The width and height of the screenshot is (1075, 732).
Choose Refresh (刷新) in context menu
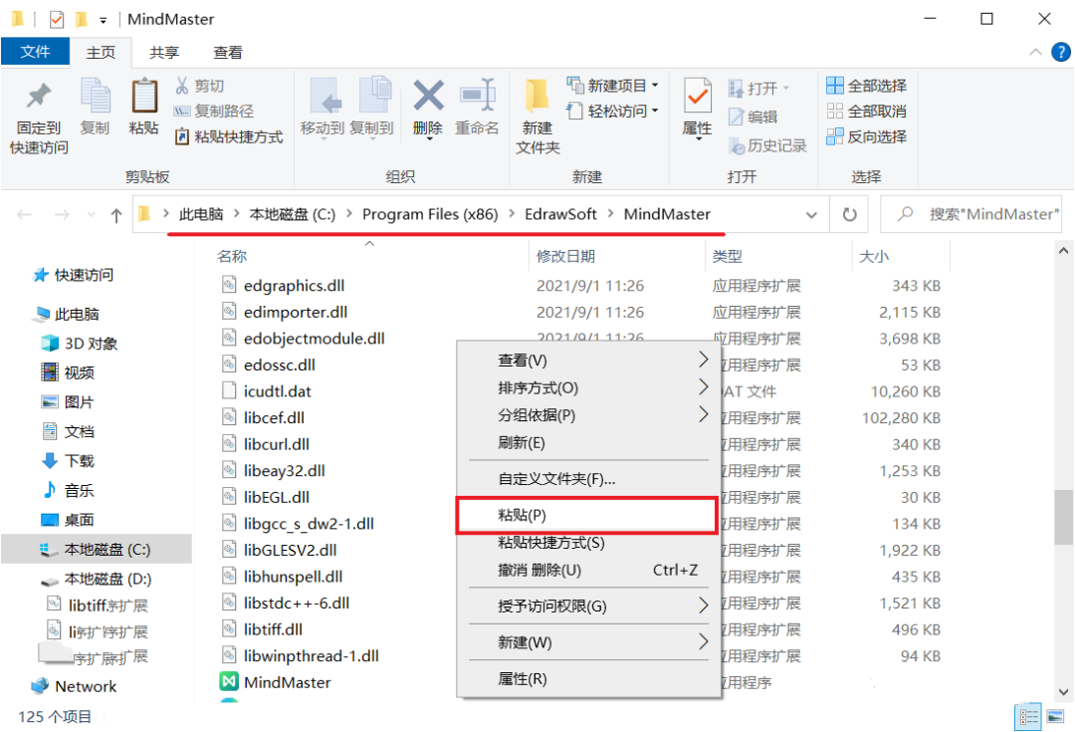tap(589, 442)
